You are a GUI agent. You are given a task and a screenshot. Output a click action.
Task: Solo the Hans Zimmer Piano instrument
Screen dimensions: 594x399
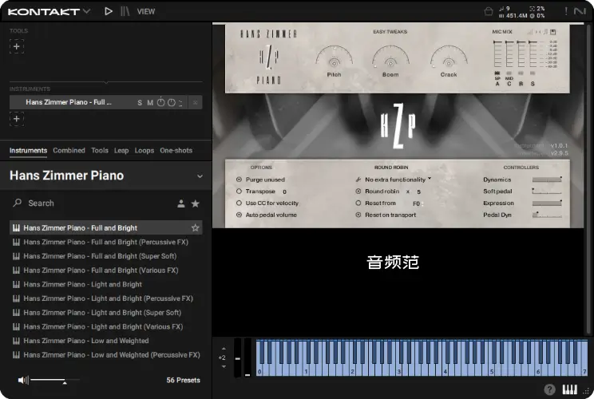click(x=140, y=102)
